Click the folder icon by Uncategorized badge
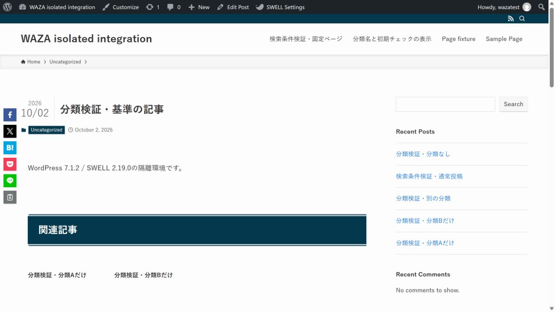The height and width of the screenshot is (312, 555). (x=24, y=130)
